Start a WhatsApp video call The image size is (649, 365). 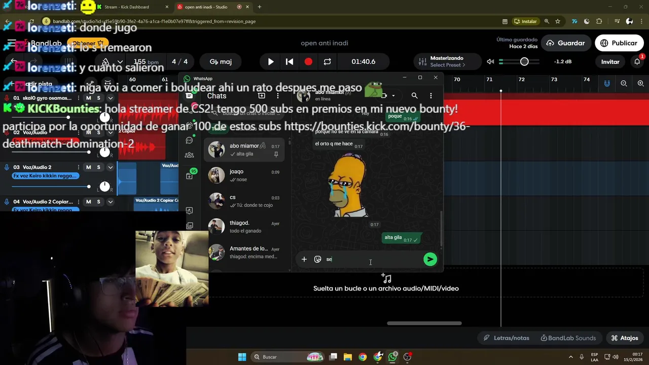coord(384,96)
